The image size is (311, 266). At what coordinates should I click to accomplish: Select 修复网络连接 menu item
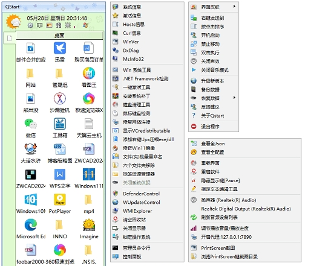(147, 122)
